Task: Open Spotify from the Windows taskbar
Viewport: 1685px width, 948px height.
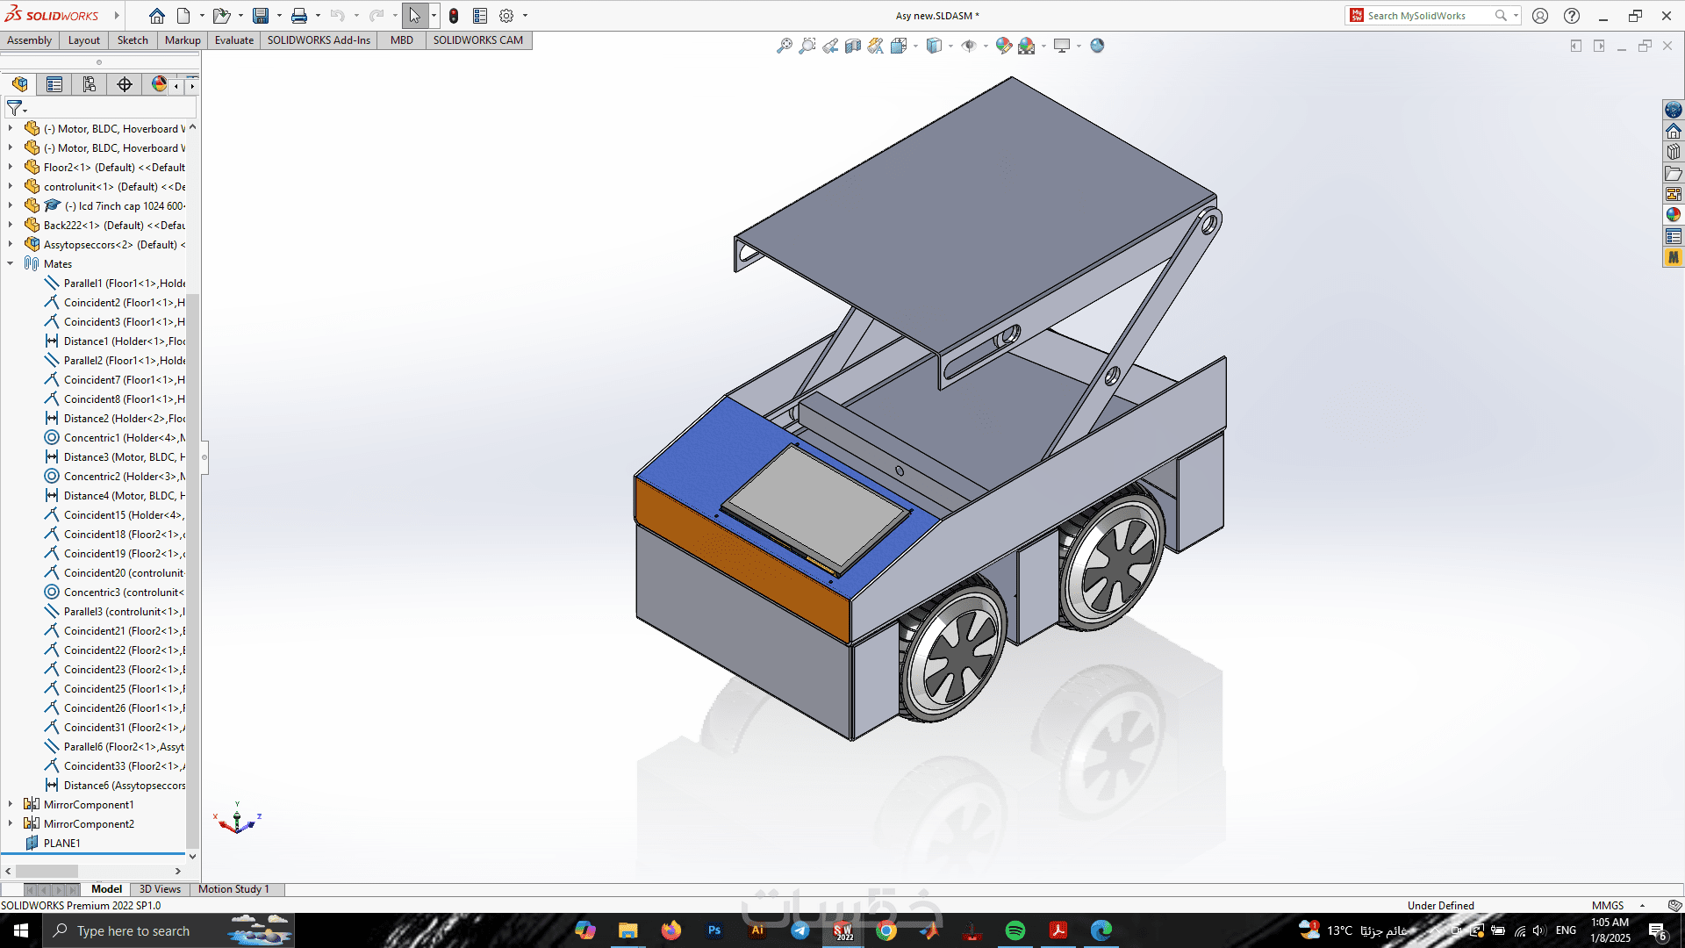Action: coord(1015,930)
